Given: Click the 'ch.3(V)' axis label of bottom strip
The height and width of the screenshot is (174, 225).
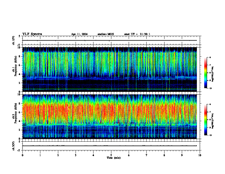Looking at the screenshot, I should pyautogui.click(x=14, y=146).
